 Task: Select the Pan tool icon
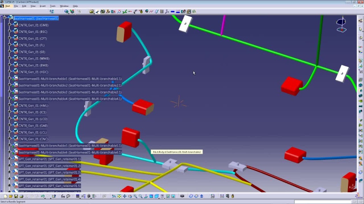pos(124,196)
